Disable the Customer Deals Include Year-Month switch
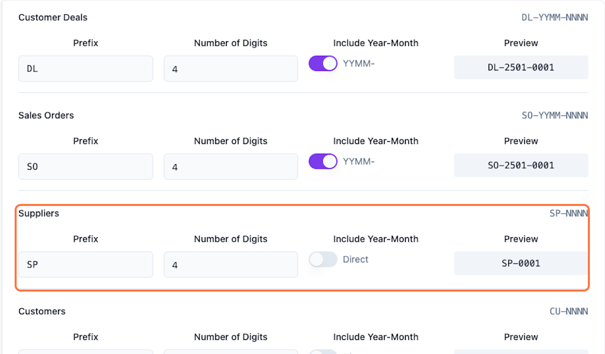The width and height of the screenshot is (605, 354). [323, 63]
